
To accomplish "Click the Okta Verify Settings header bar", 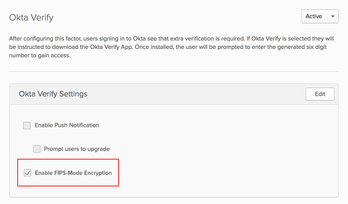I will pos(194,94).
